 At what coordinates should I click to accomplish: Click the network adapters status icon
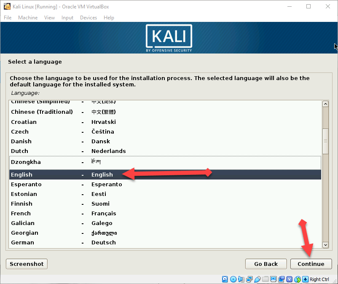pos(249,279)
